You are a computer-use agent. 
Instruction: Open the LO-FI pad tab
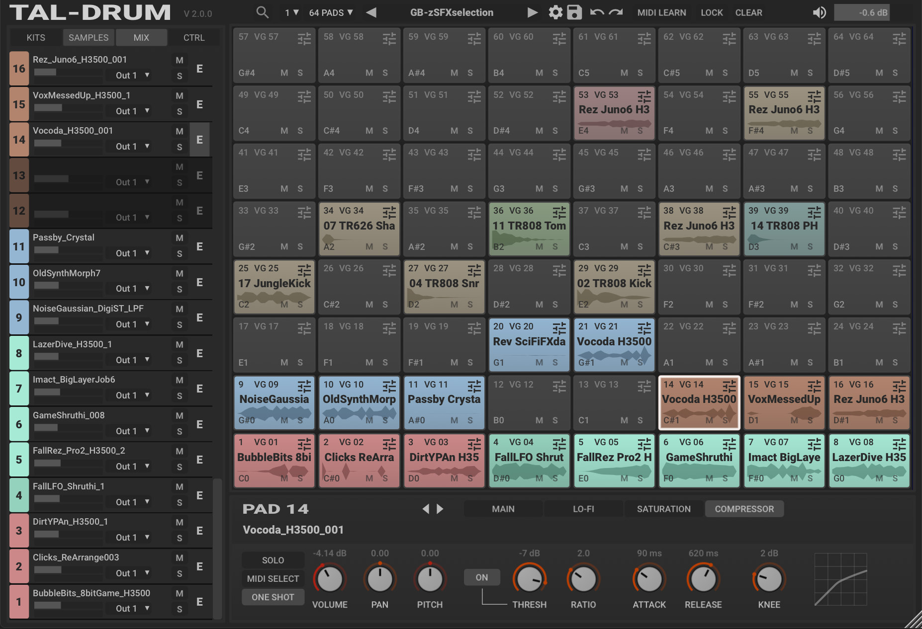[x=583, y=509]
